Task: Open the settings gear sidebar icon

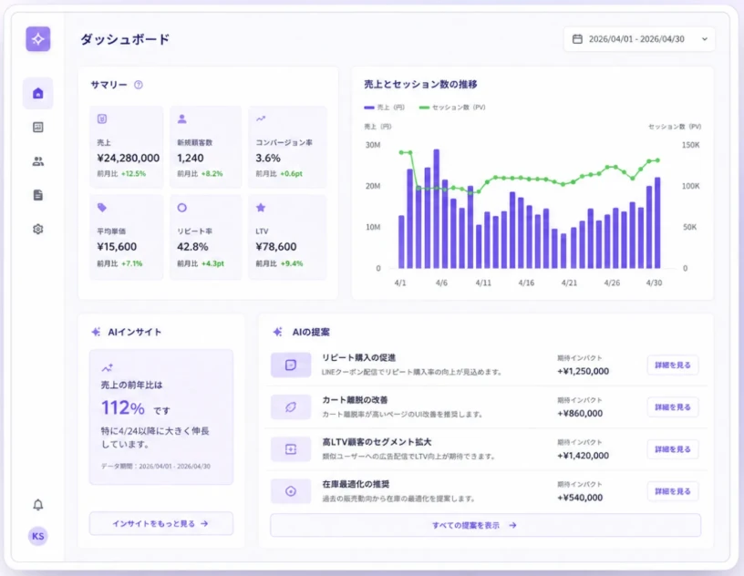Action: tap(38, 229)
